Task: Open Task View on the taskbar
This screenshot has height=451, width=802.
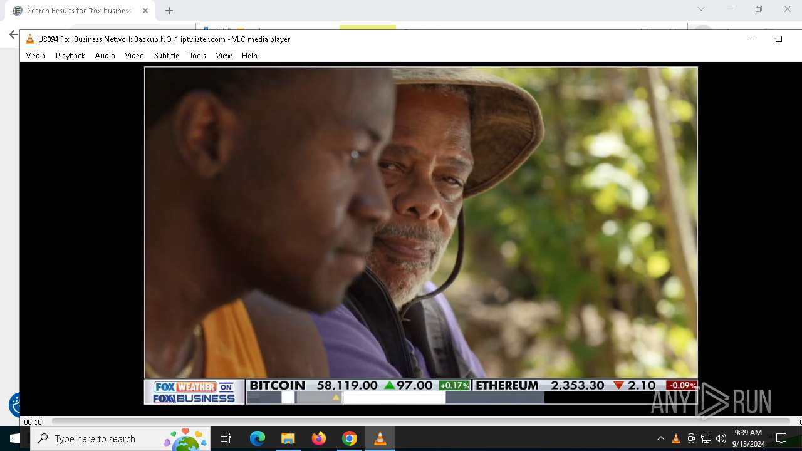Action: point(226,438)
